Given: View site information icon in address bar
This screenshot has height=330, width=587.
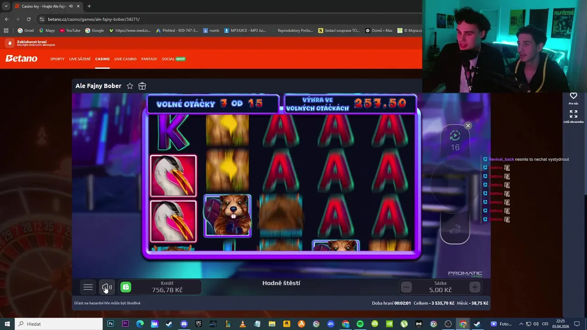Looking at the screenshot, I should click(42, 19).
